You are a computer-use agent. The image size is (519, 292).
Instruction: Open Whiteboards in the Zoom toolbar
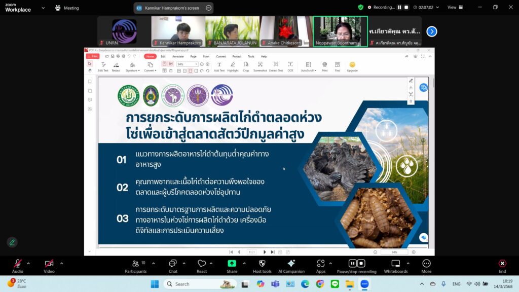coord(396,264)
